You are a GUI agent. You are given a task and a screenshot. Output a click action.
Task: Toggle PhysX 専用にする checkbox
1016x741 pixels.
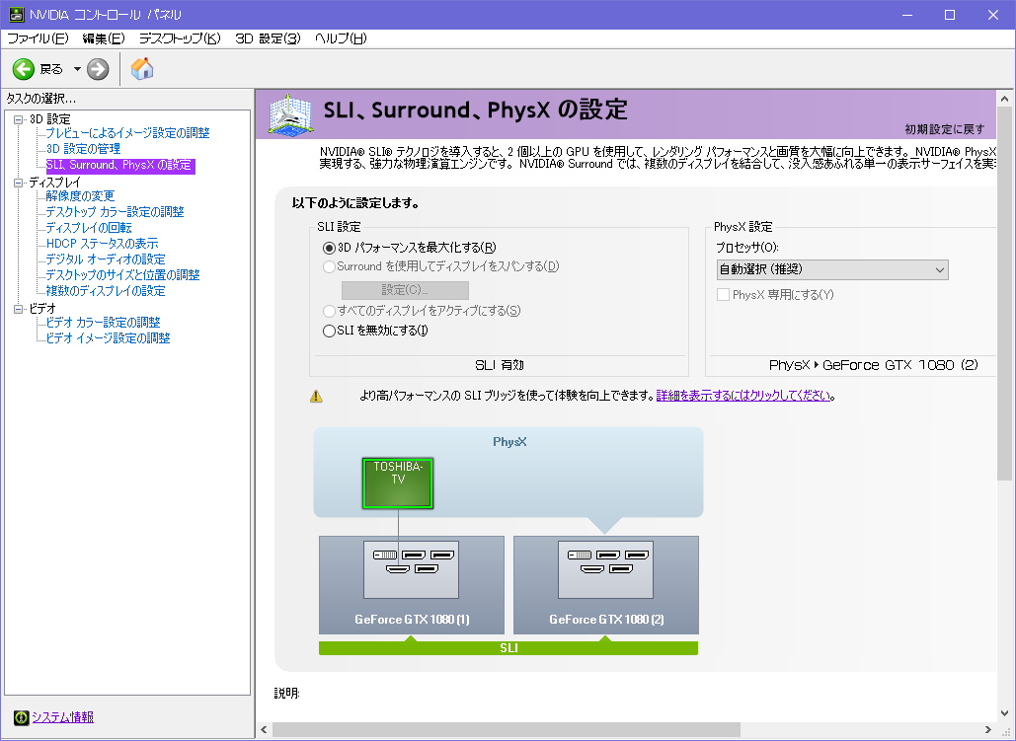click(x=723, y=295)
